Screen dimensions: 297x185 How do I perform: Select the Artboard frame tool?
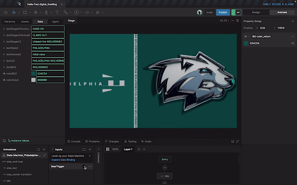(x=25, y=13)
